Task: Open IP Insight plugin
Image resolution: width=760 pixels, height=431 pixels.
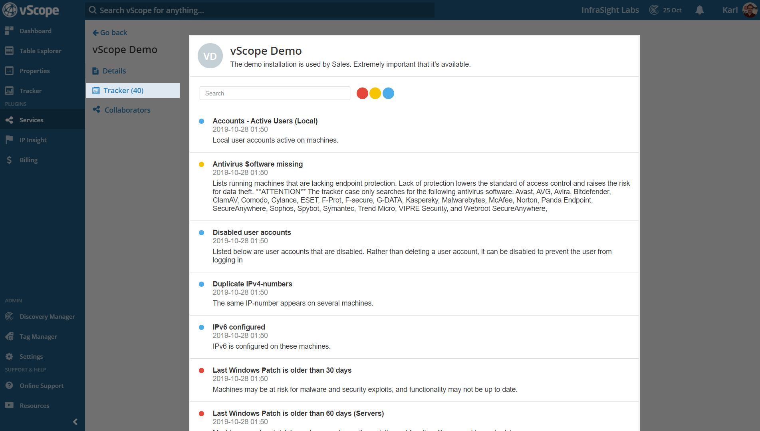Action: point(33,140)
